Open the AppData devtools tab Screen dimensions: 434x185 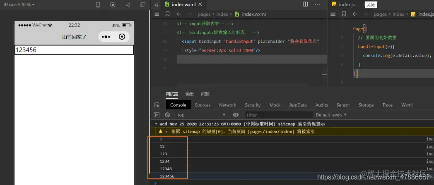tap(298, 105)
